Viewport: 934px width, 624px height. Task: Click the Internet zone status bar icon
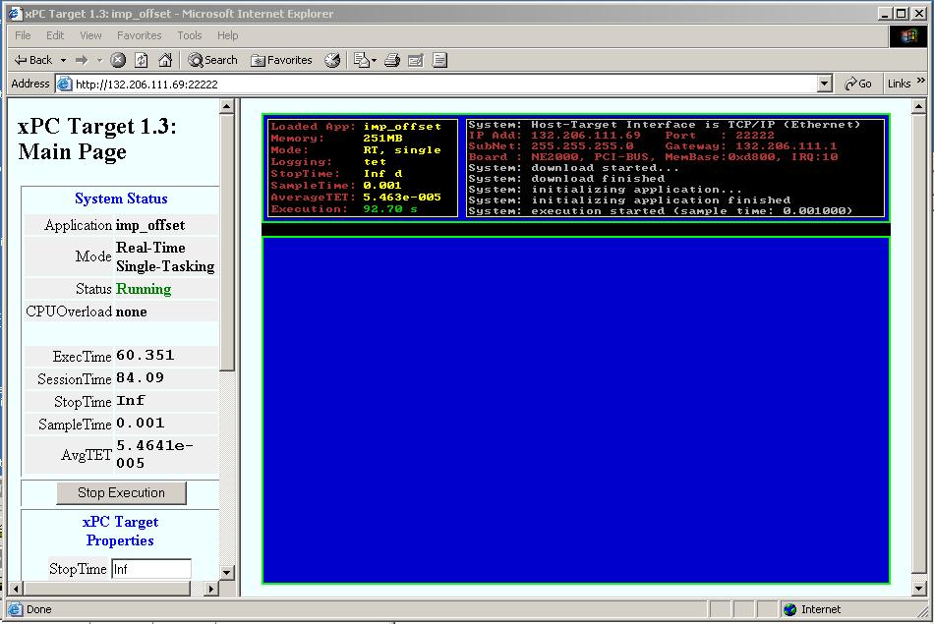[790, 609]
